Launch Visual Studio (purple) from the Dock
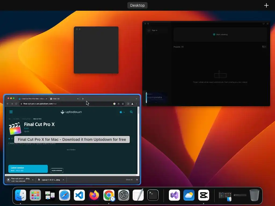275x206 pixels. pos(174,195)
